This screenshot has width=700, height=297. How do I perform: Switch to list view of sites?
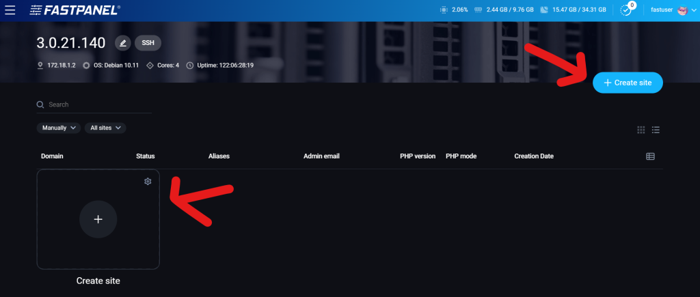656,129
